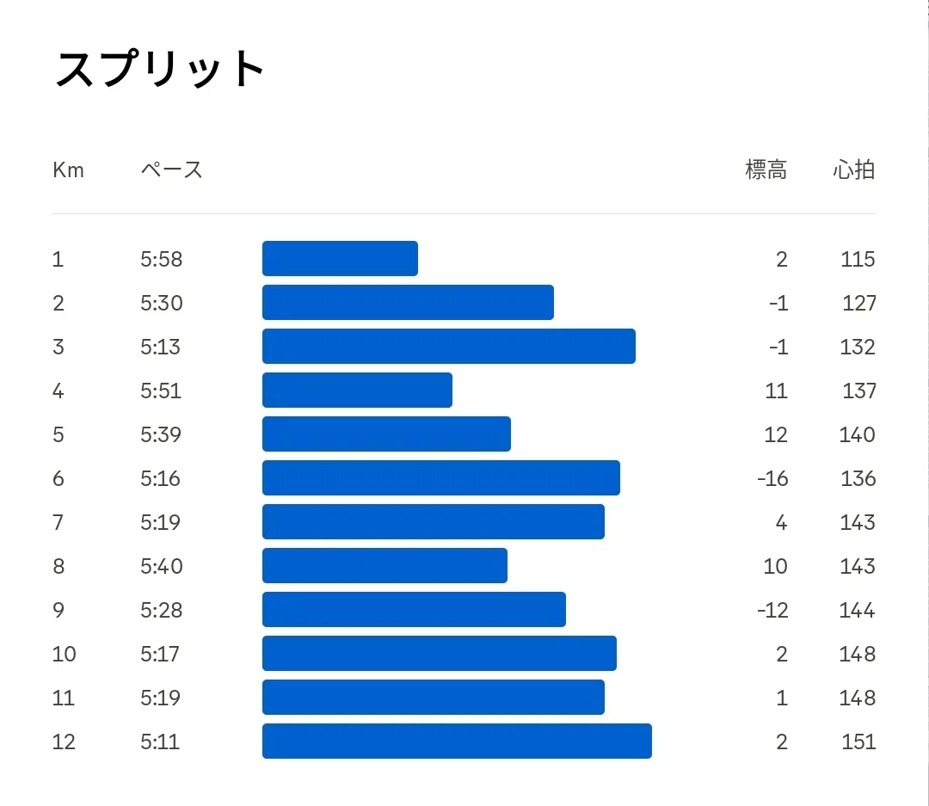Select the kilometer 9 bar with 5:28 pace
Image resolution: width=929 pixels, height=806 pixels.
414,609
